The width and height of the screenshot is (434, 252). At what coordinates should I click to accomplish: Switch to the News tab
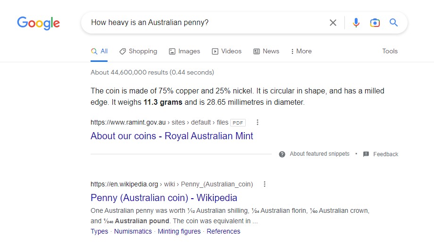pyautogui.click(x=266, y=51)
